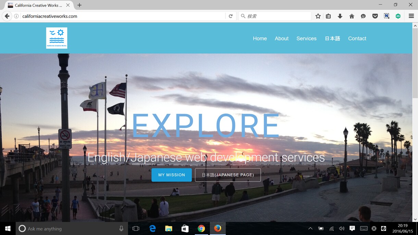Show bookmarks list icon
Screen dimensions: 418x235
328,16
